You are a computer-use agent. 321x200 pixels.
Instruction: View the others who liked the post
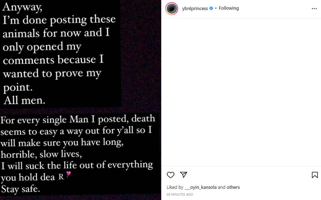[x=233, y=187]
